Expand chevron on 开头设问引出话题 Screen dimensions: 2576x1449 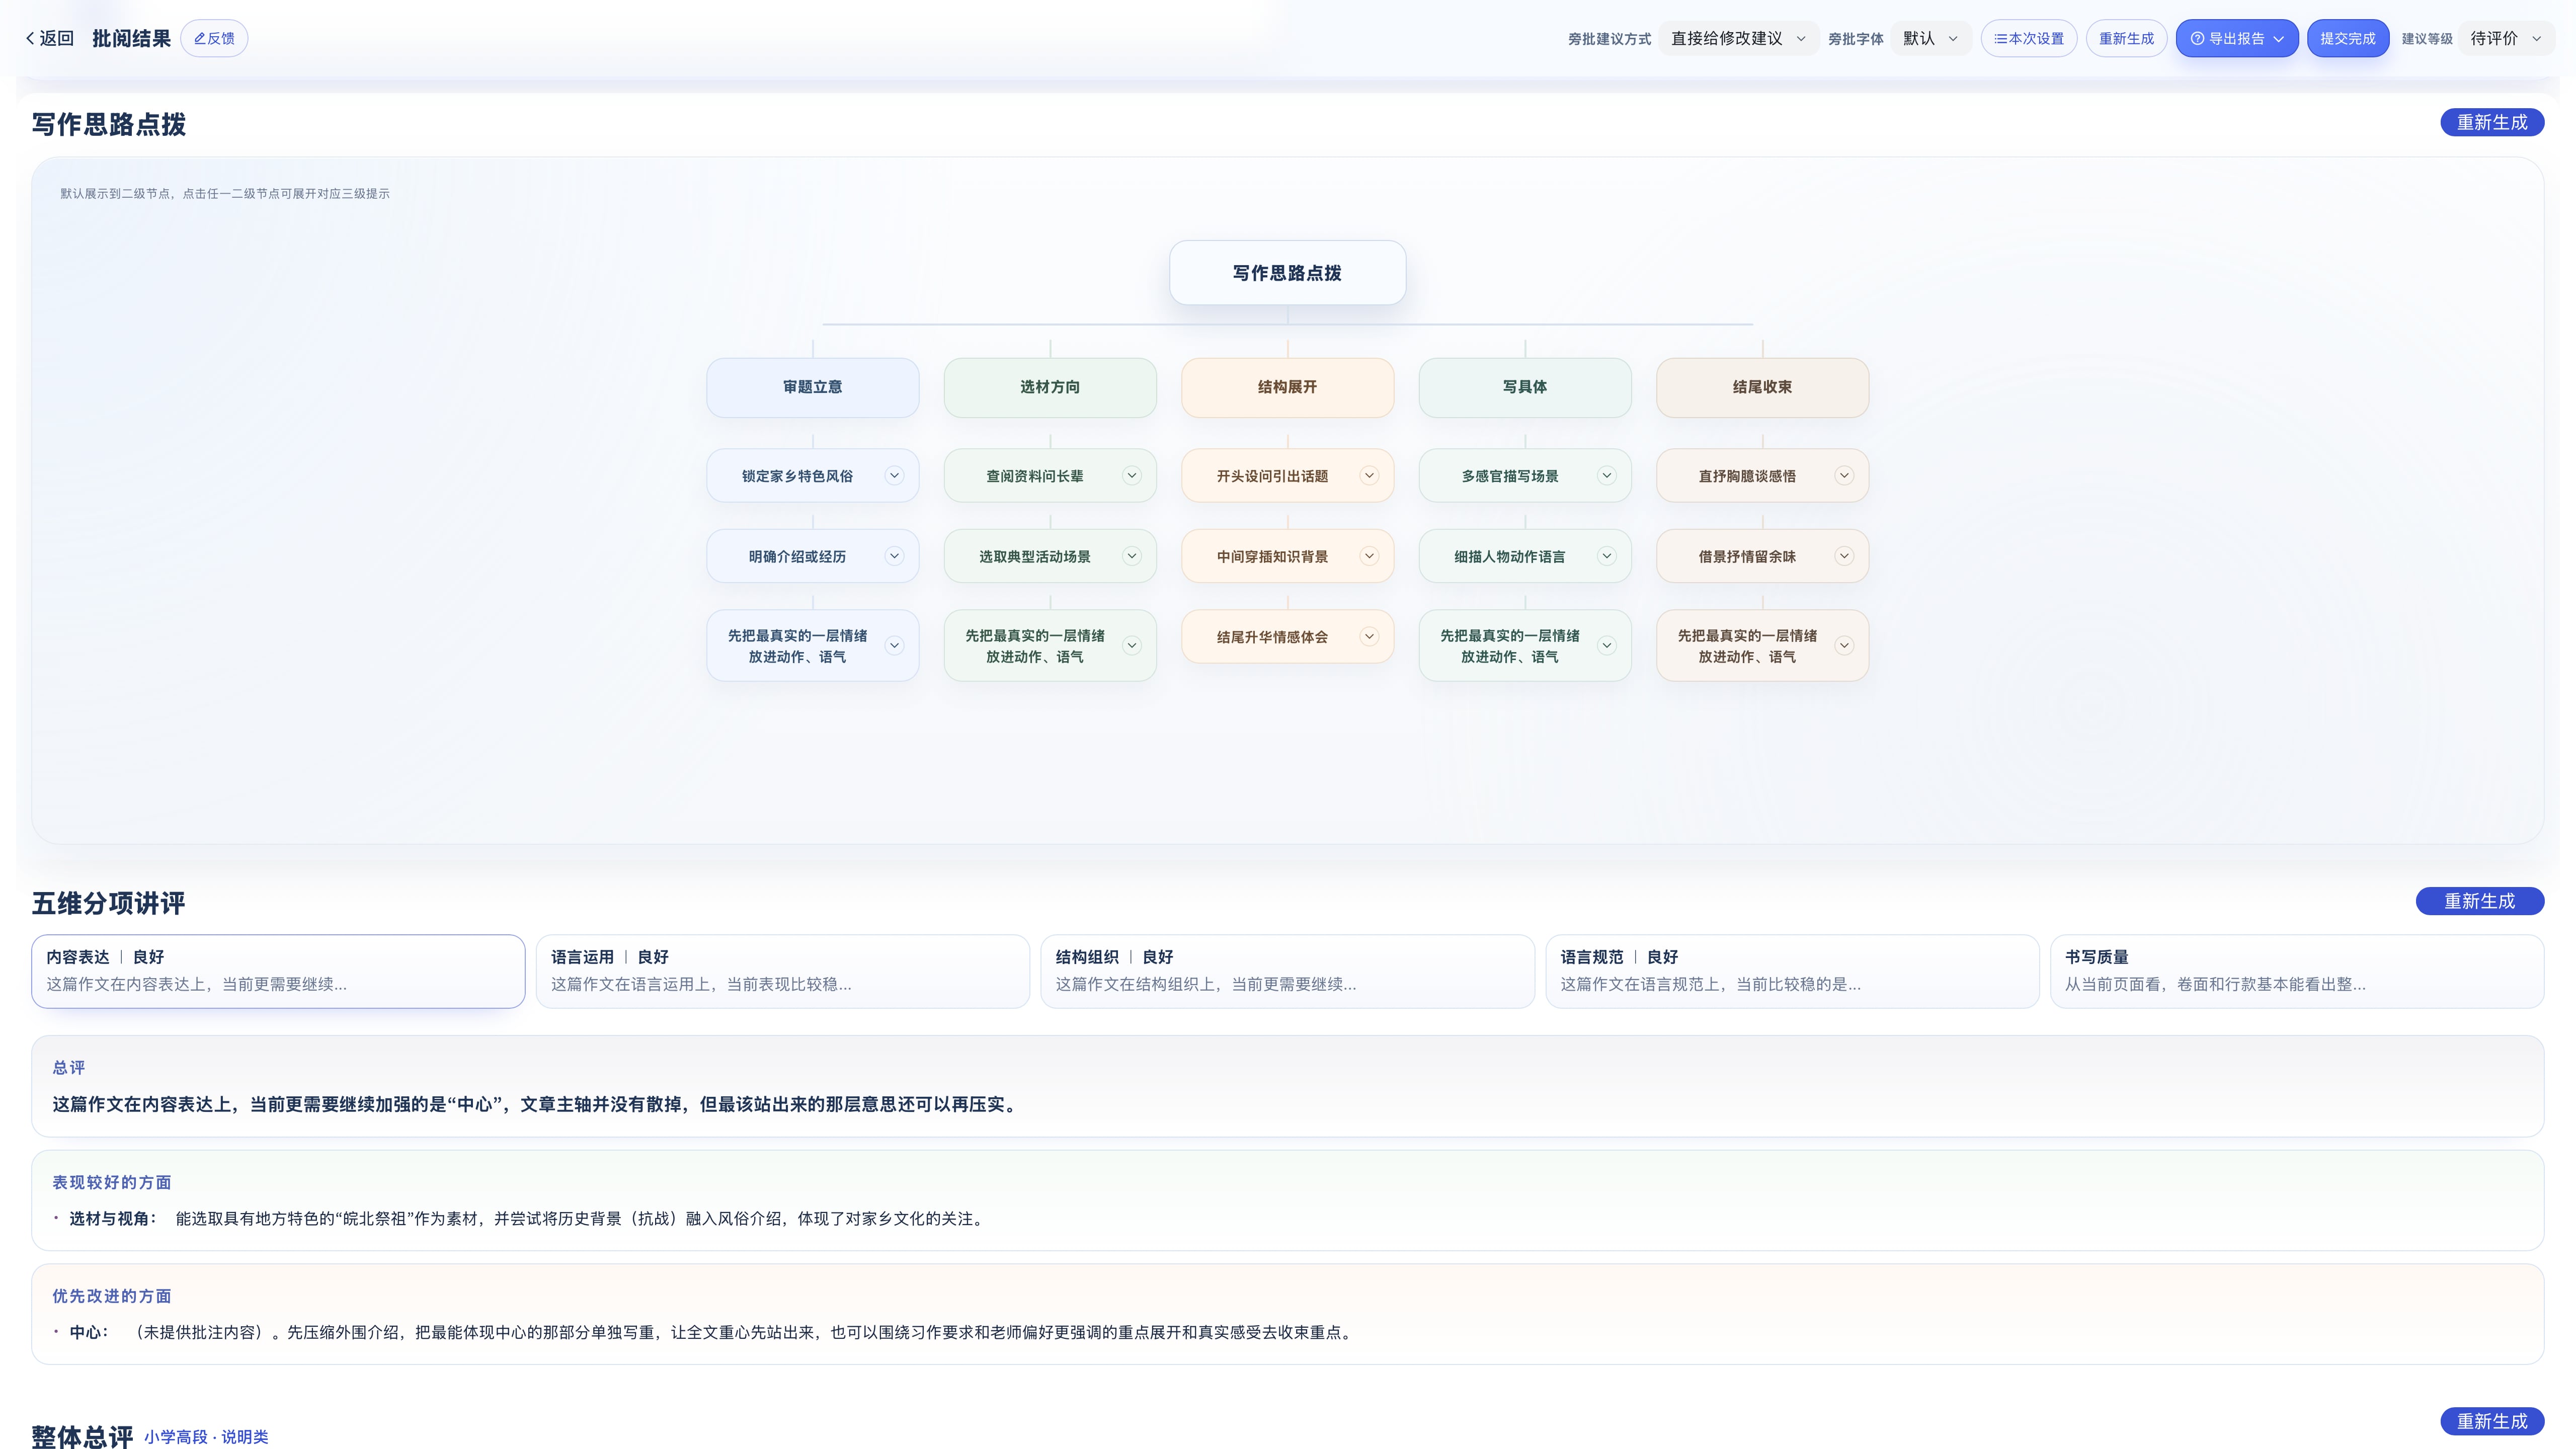[x=1369, y=476]
